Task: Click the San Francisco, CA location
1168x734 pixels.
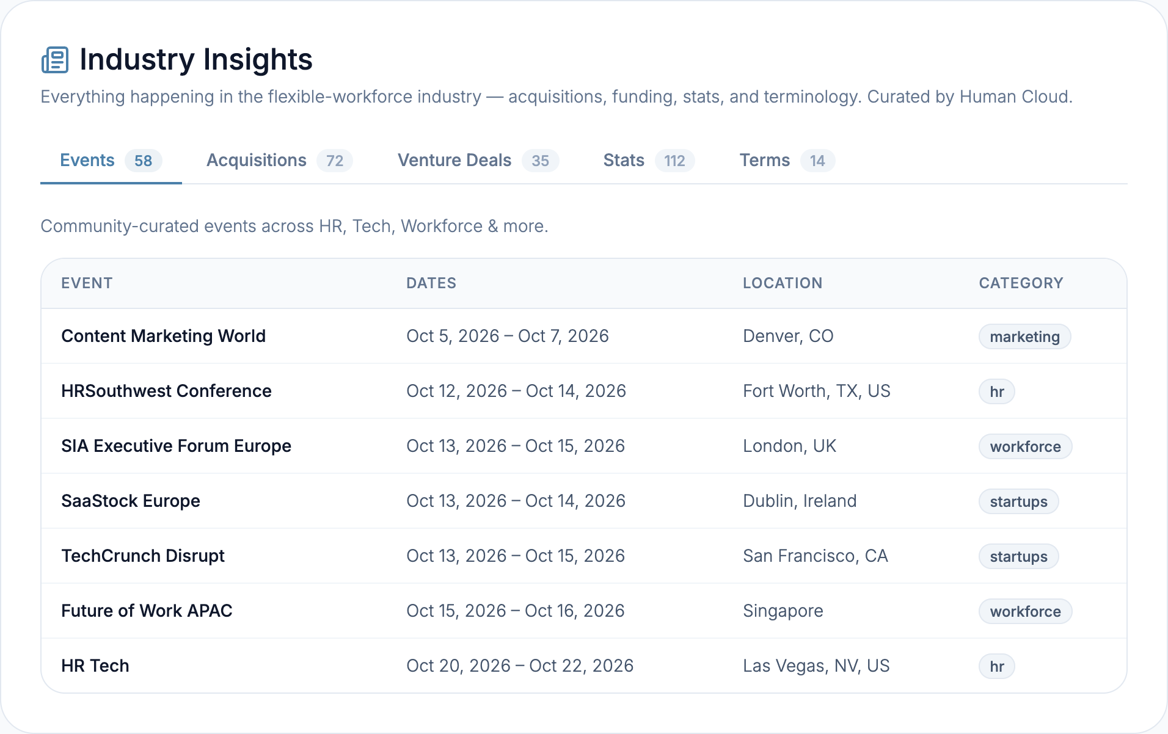Action: click(x=816, y=556)
